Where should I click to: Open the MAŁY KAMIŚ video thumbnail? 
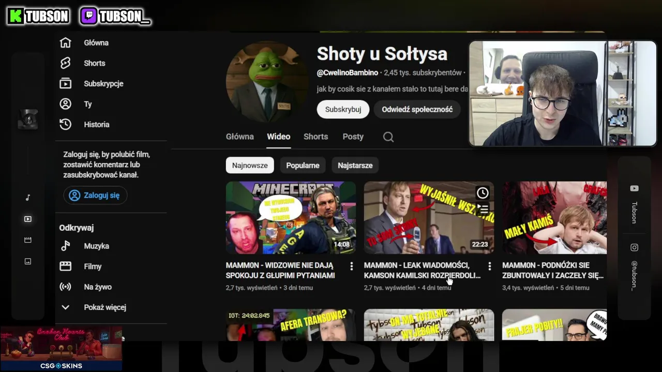pyautogui.click(x=554, y=218)
